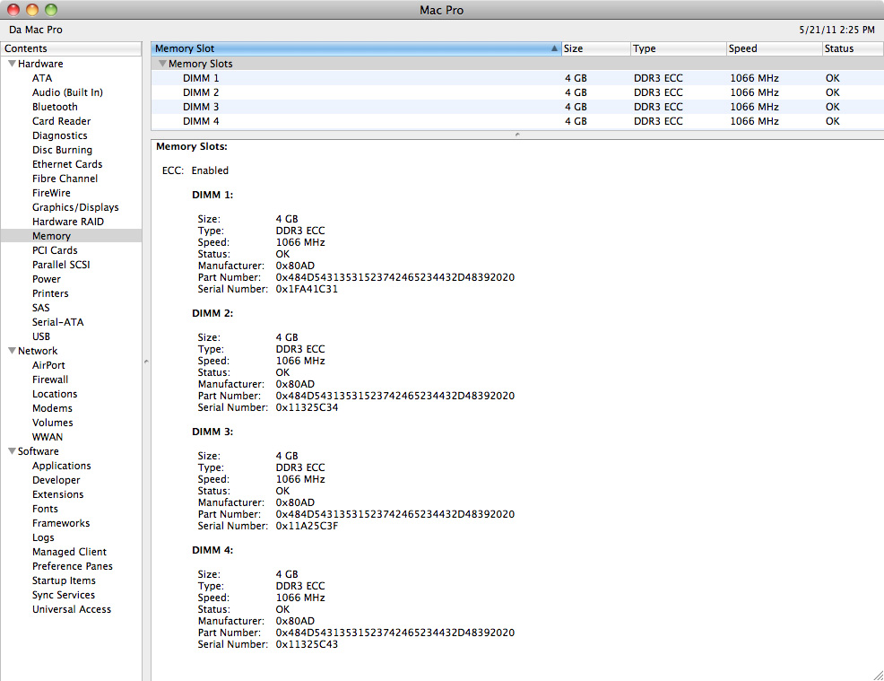Select the DIMM 3 row
The height and width of the screenshot is (681, 884).
(517, 107)
